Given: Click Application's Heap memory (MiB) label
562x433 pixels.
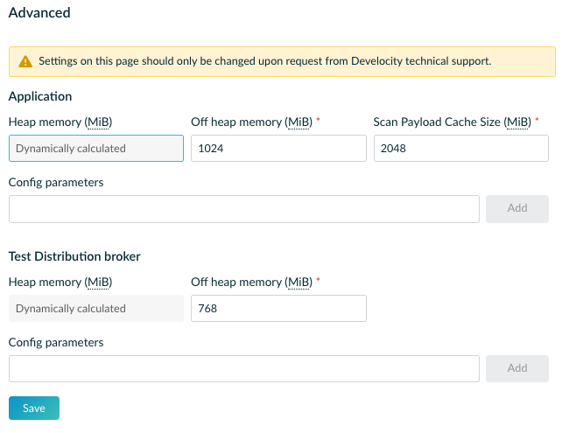Looking at the screenshot, I should coord(60,122).
